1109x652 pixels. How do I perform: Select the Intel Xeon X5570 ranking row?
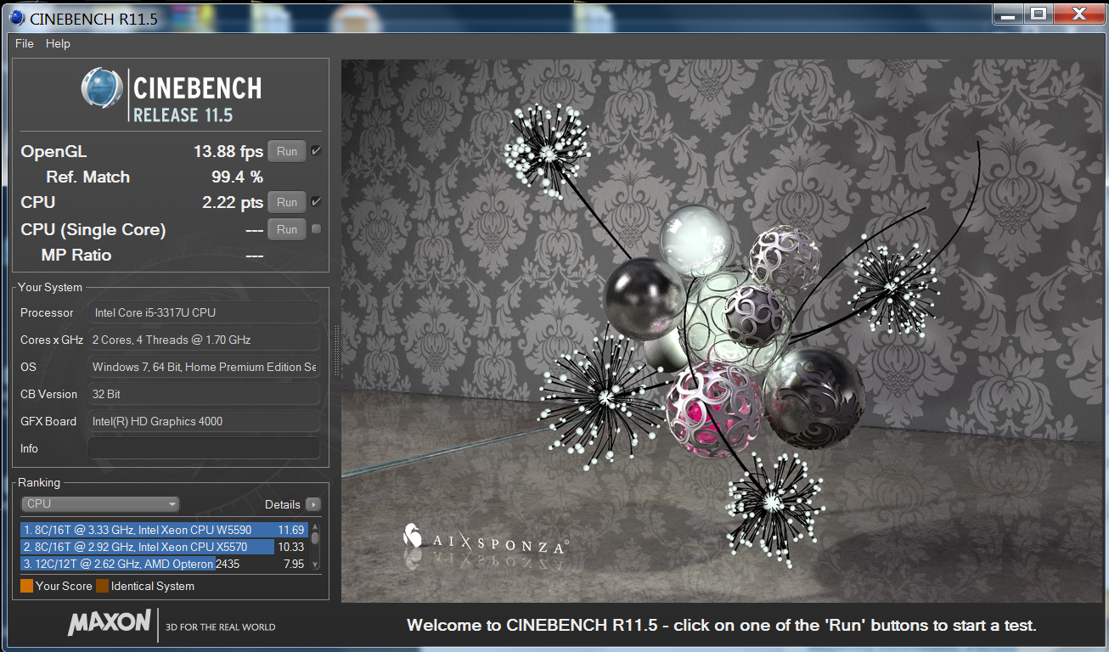[x=165, y=547]
